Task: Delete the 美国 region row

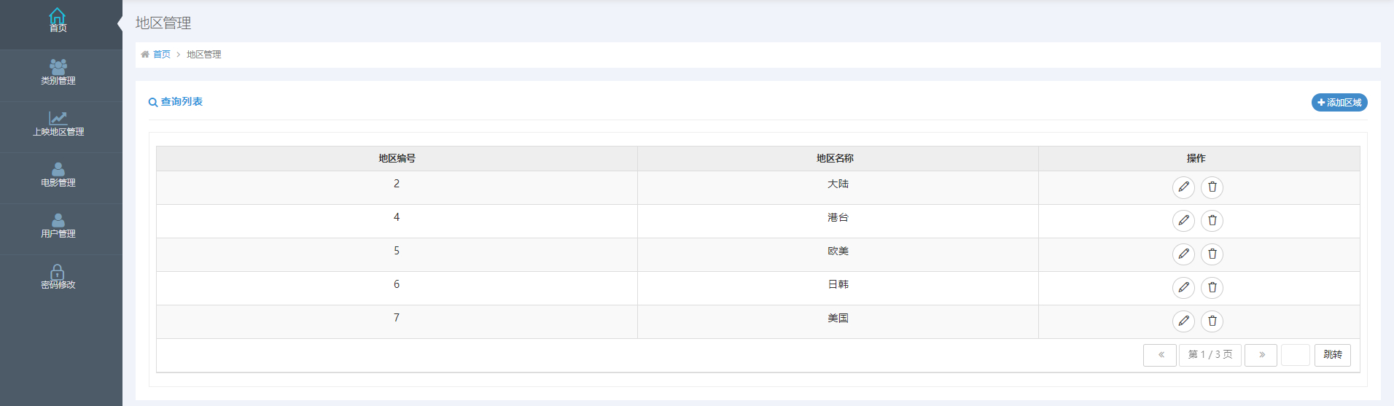Action: coord(1212,321)
